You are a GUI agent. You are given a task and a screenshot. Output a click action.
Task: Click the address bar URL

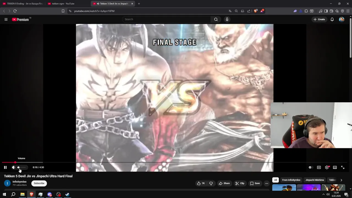tap(94, 11)
